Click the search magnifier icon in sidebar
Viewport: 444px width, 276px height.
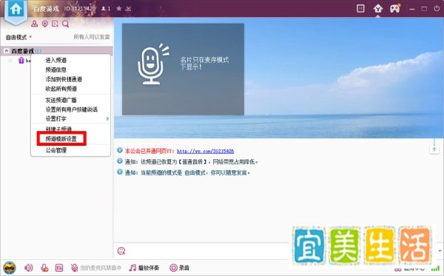65,24
